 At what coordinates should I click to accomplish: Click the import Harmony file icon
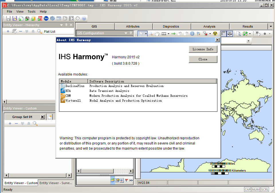pos(40,18)
